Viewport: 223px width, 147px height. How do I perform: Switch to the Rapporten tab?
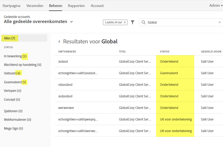(x=76, y=6)
